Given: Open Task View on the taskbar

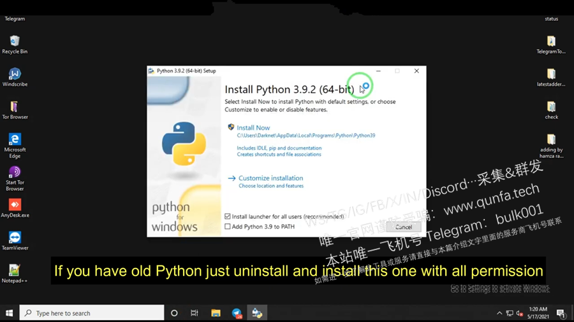Looking at the screenshot, I should [x=195, y=313].
